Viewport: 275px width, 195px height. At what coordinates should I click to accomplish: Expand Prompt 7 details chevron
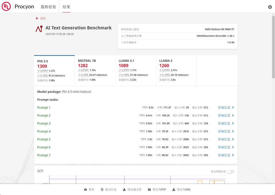(233, 155)
